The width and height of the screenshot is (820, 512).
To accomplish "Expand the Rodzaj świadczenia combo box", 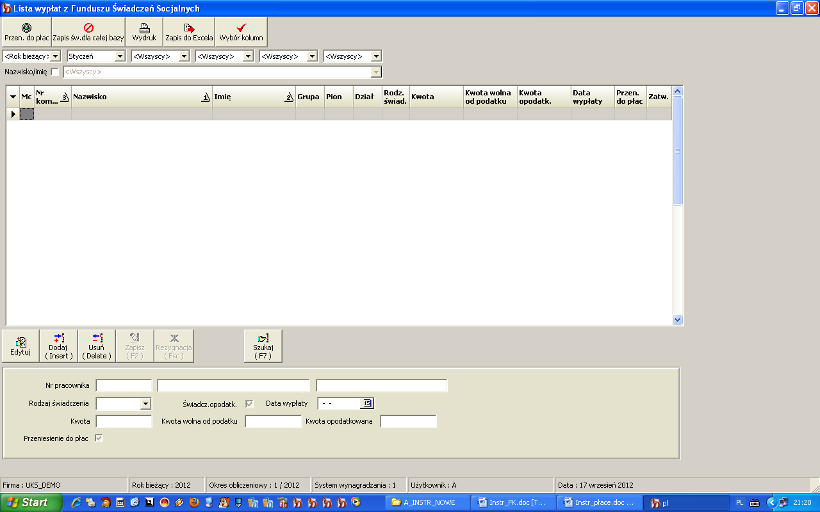I will point(146,404).
